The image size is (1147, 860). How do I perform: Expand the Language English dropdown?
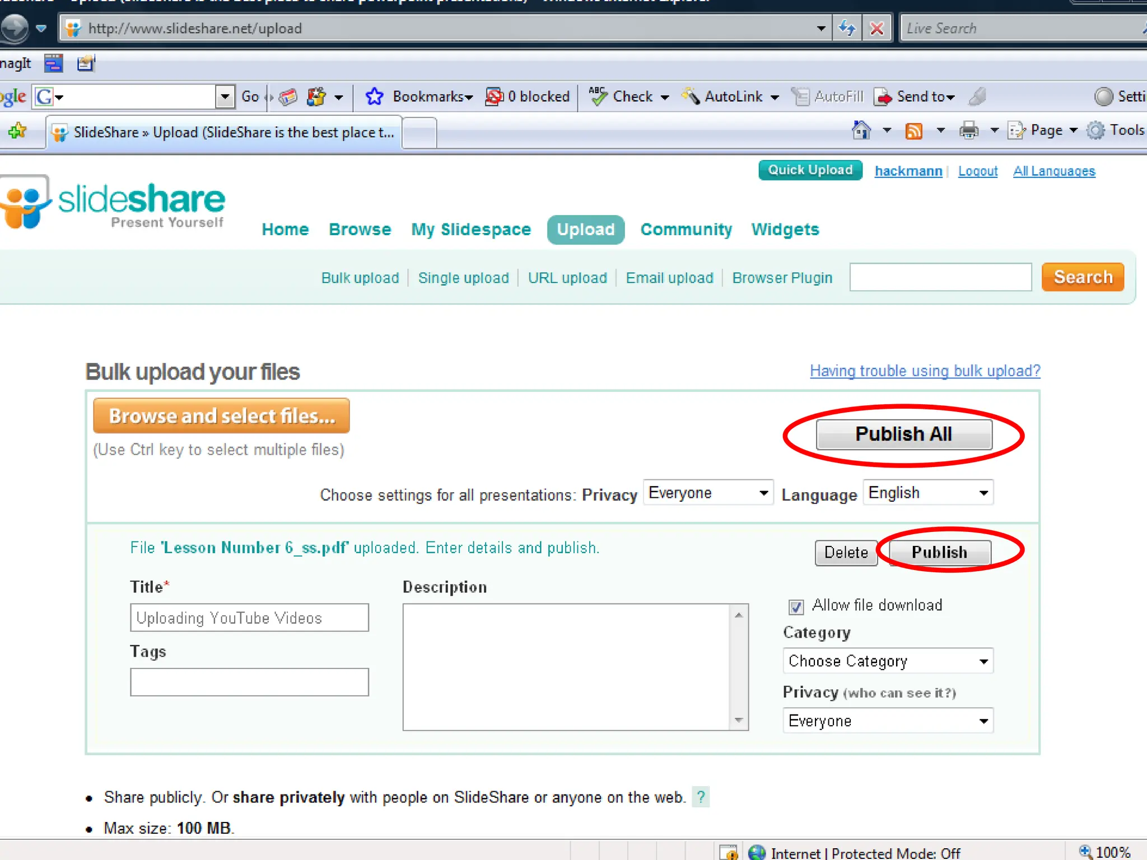[928, 493]
